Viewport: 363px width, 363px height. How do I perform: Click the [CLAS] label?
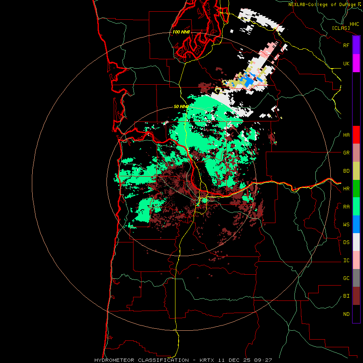click(x=341, y=28)
